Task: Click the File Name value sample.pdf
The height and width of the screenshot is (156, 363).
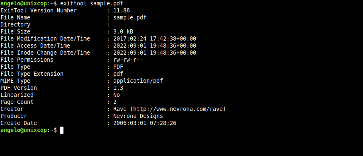Action: tap(130, 18)
